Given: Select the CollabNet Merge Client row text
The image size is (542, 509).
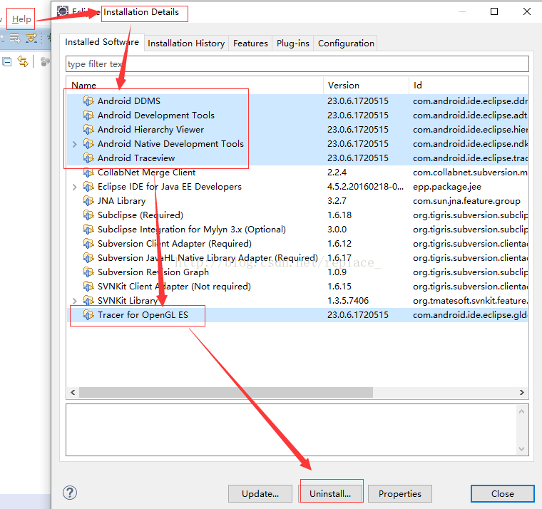Looking at the screenshot, I should (x=147, y=172).
